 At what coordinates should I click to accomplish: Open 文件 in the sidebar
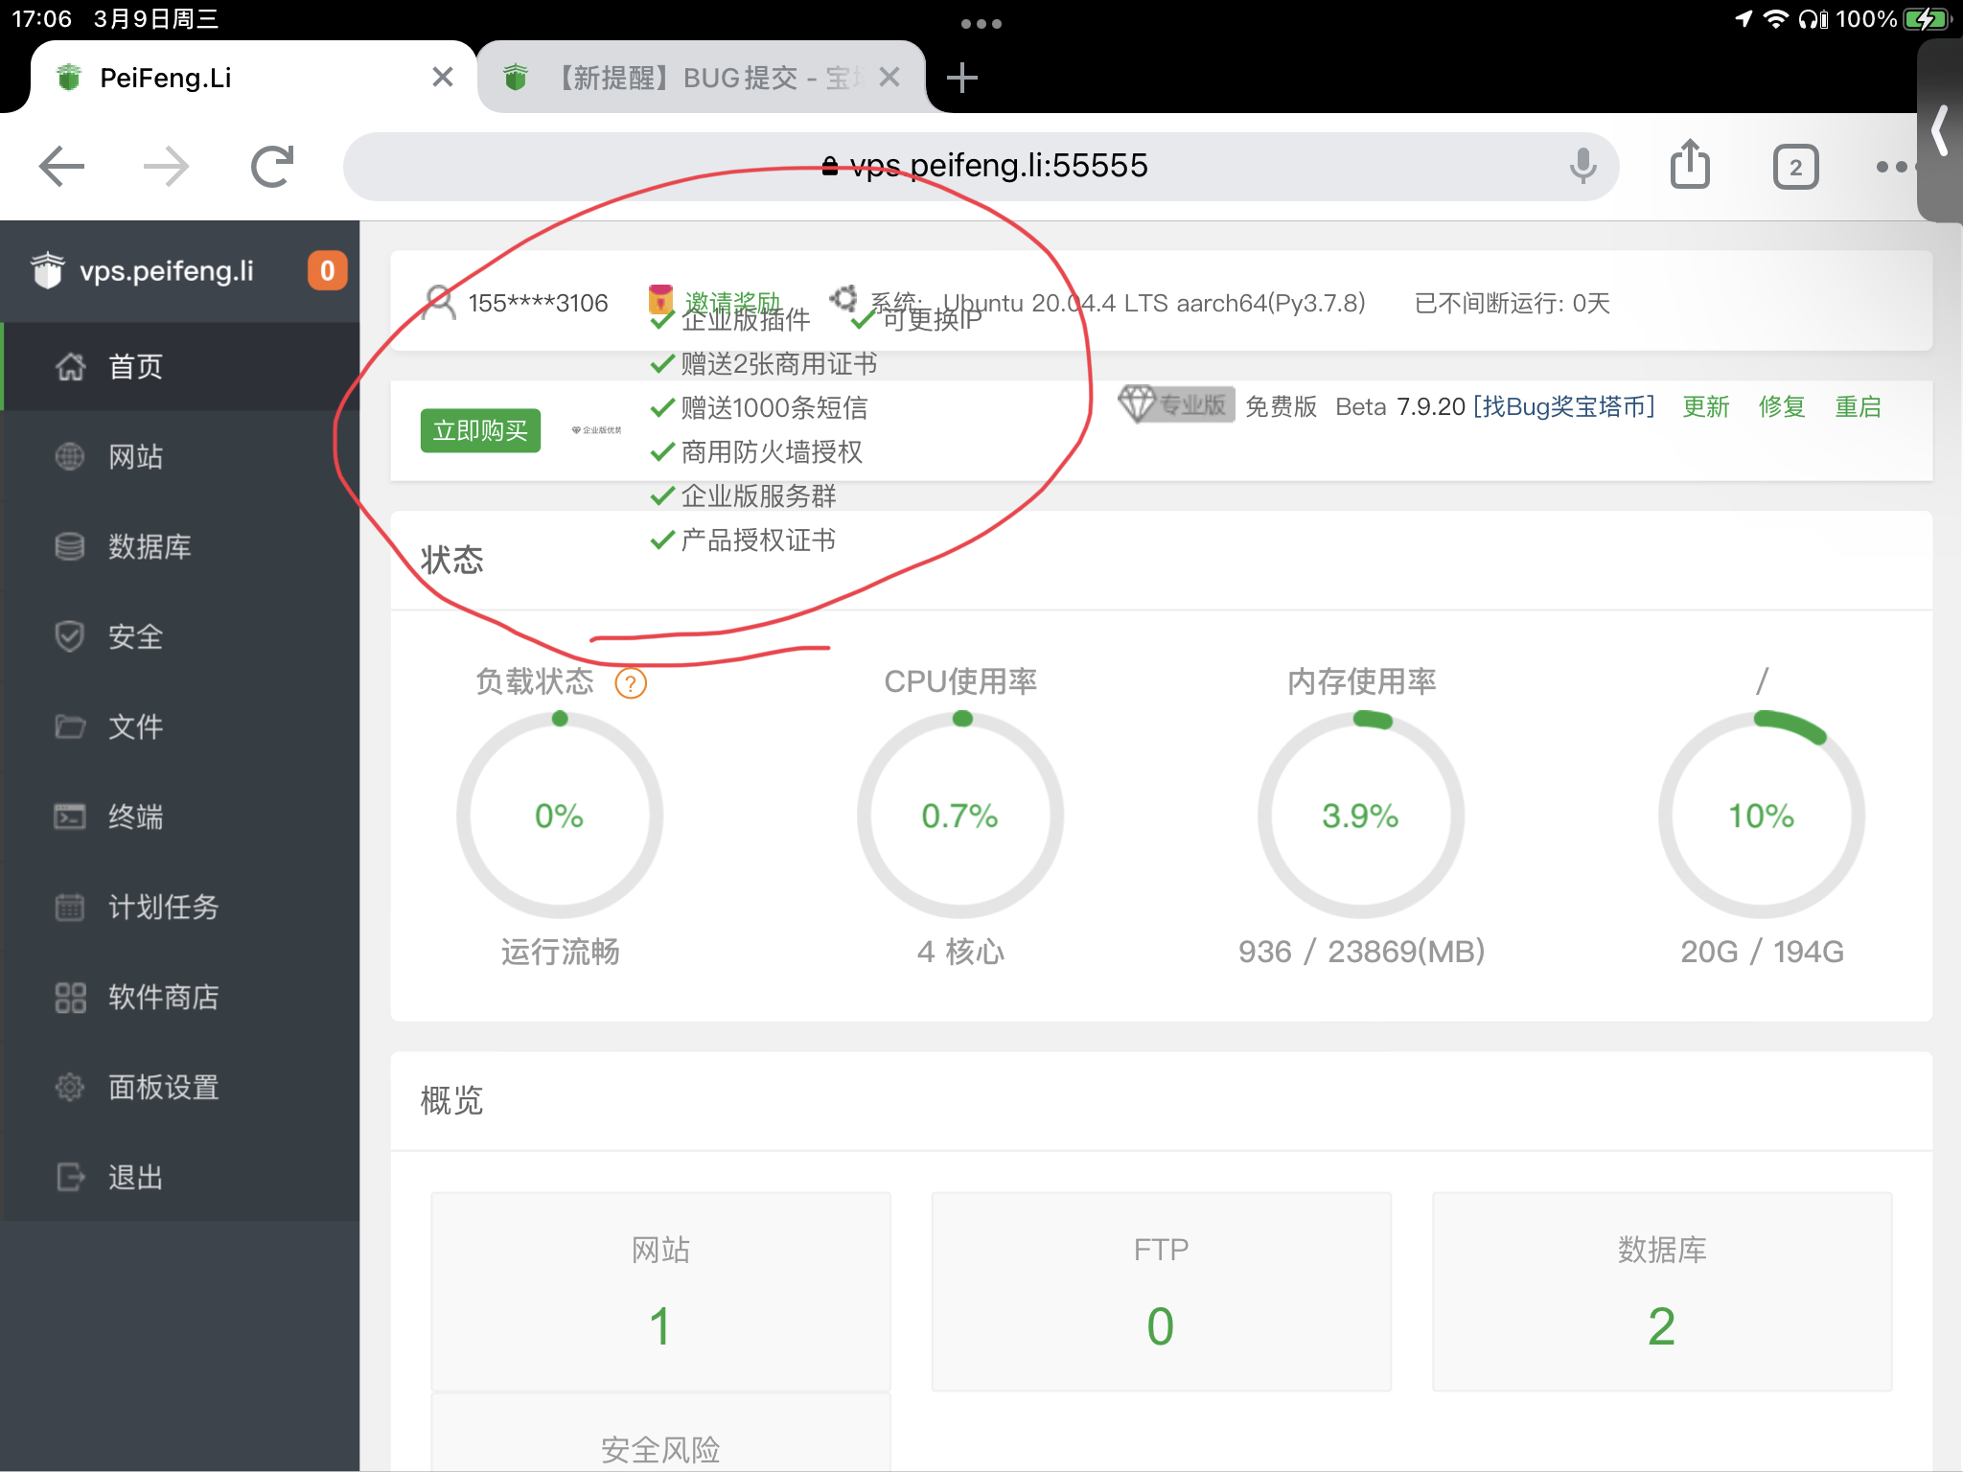pos(180,726)
